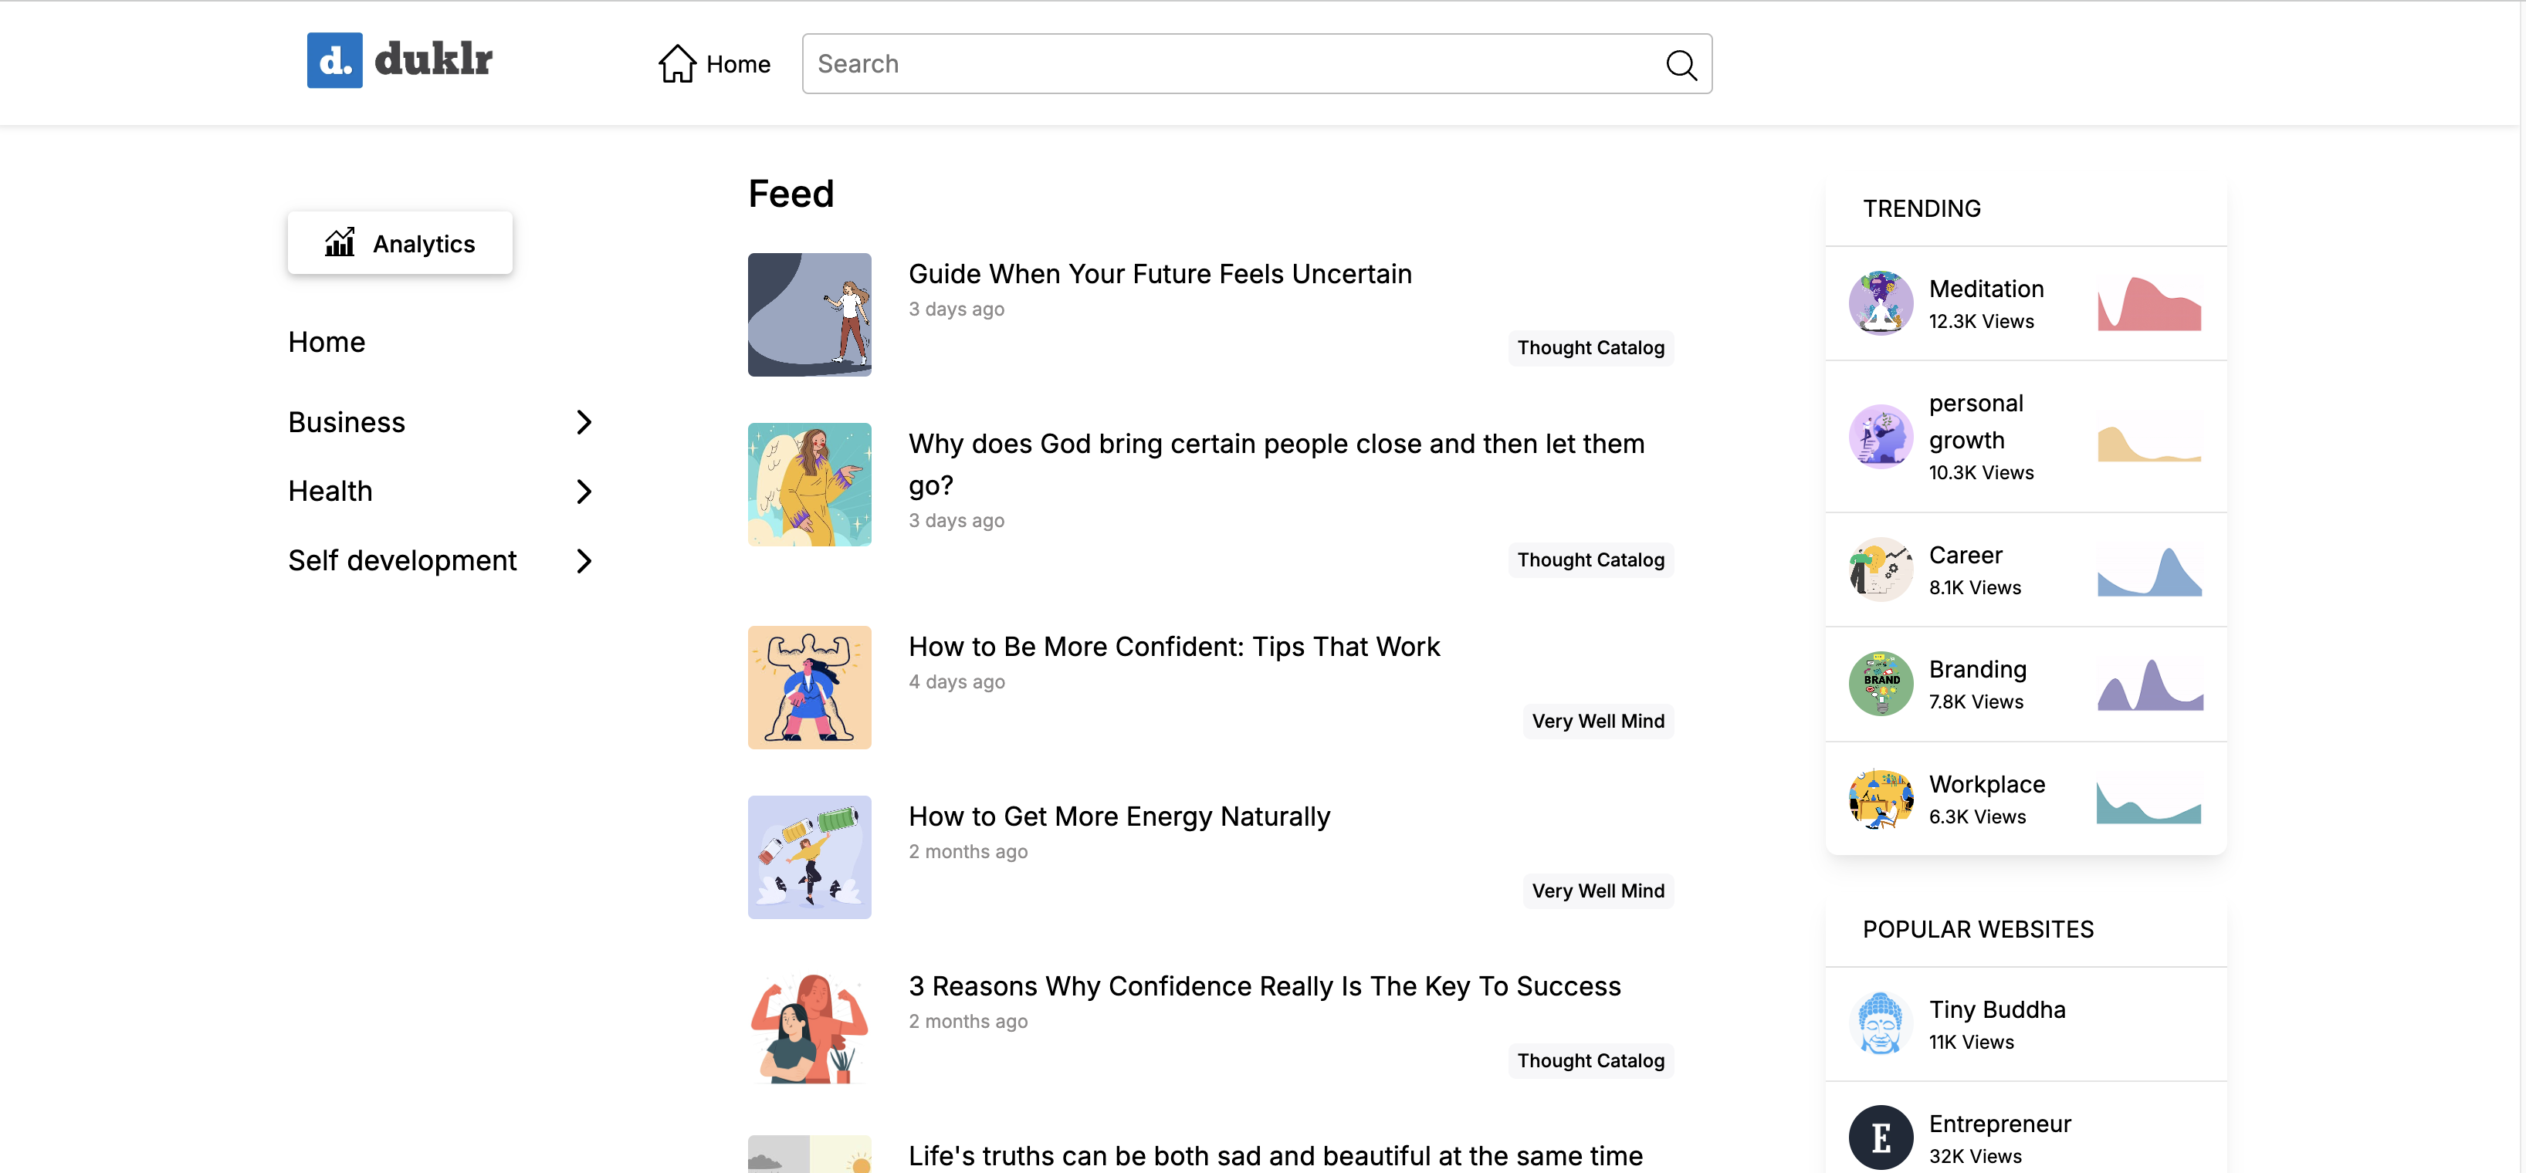Select Home in the left sidebar

[327, 342]
